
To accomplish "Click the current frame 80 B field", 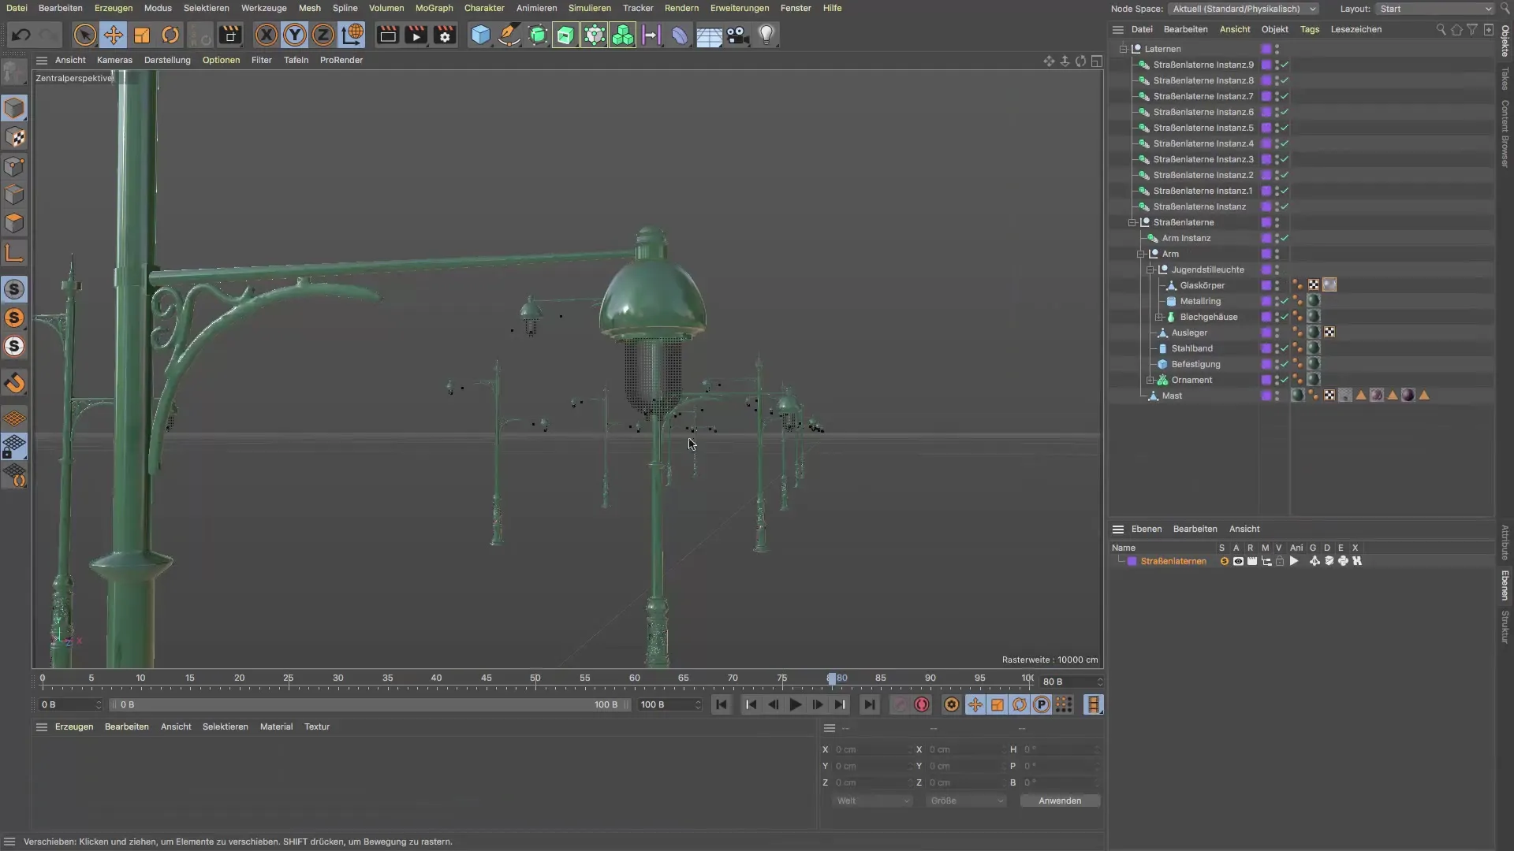I will (x=1070, y=682).
